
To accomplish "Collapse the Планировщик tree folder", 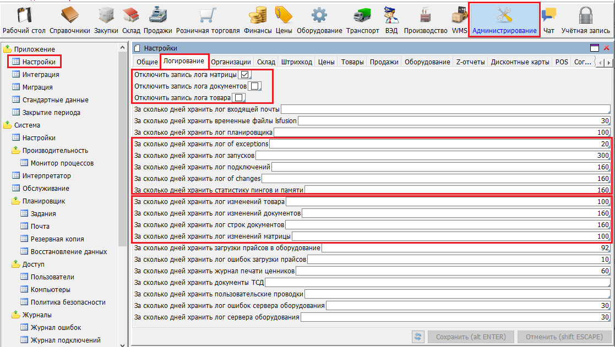I will coord(15,201).
